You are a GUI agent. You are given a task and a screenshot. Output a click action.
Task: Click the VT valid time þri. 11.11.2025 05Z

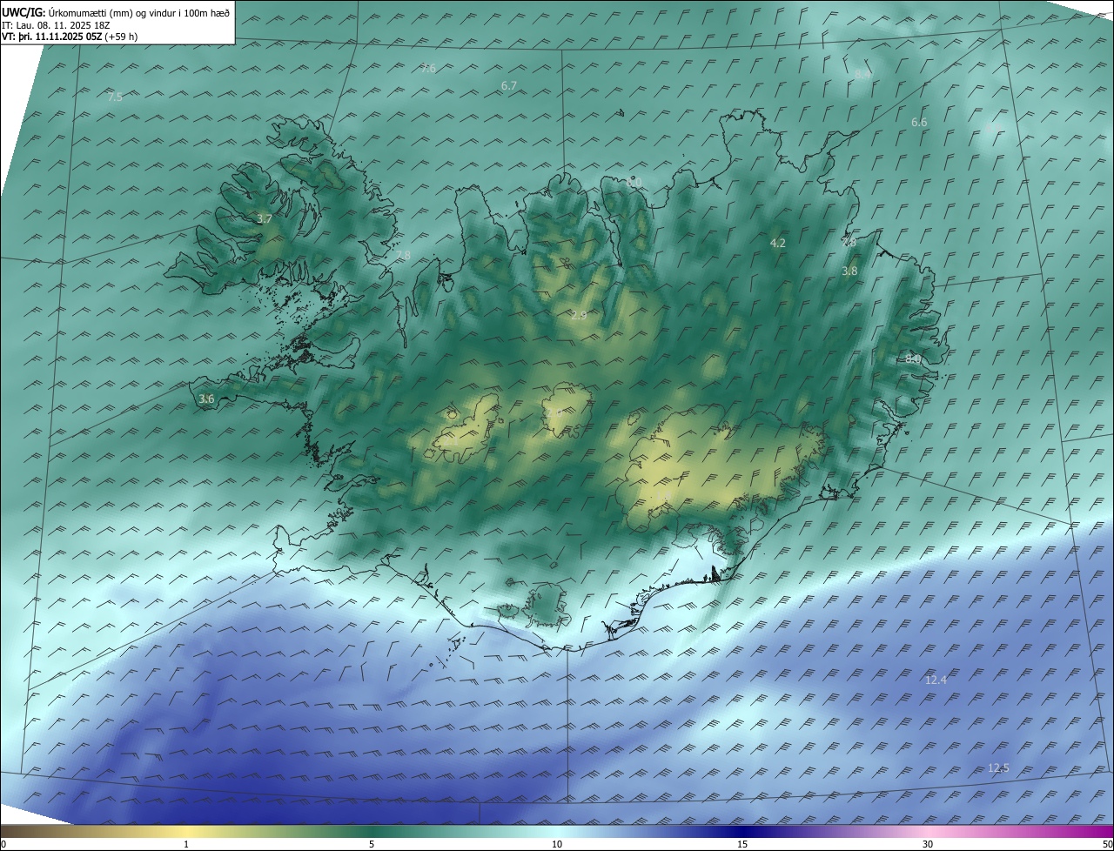pos(70,37)
